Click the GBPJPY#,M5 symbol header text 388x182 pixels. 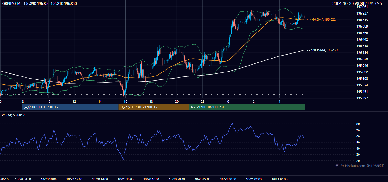[x=39, y=4]
